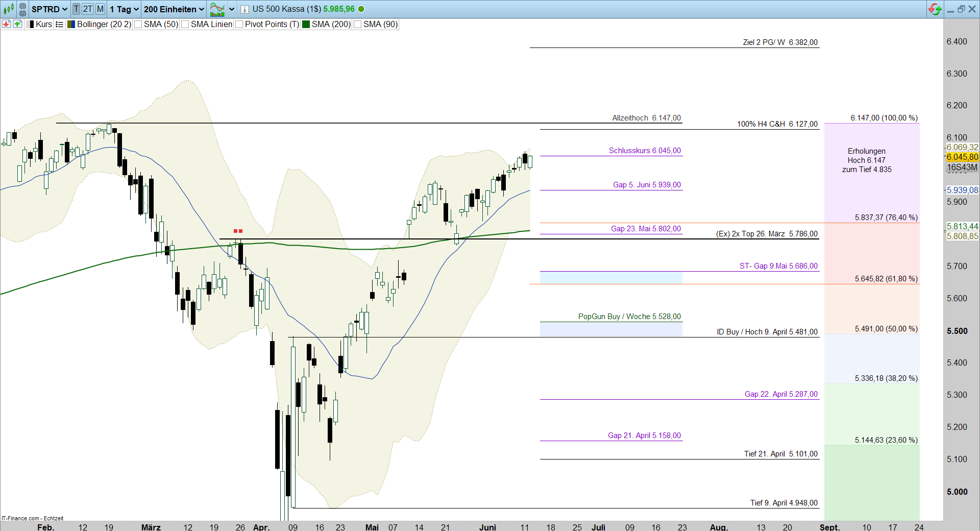Click the Gap 21. April 5.158,00 label

644,436
